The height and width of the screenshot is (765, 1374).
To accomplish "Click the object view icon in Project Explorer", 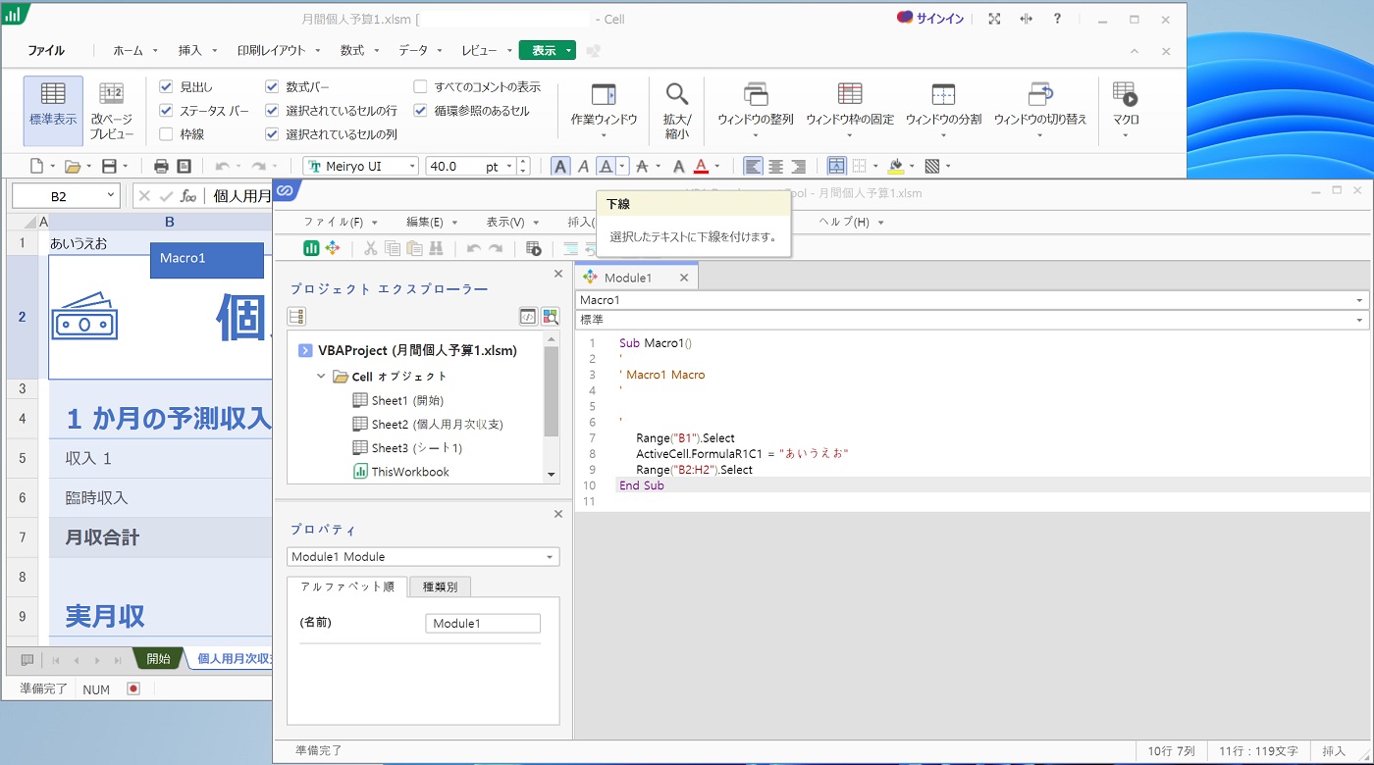I will 550,316.
